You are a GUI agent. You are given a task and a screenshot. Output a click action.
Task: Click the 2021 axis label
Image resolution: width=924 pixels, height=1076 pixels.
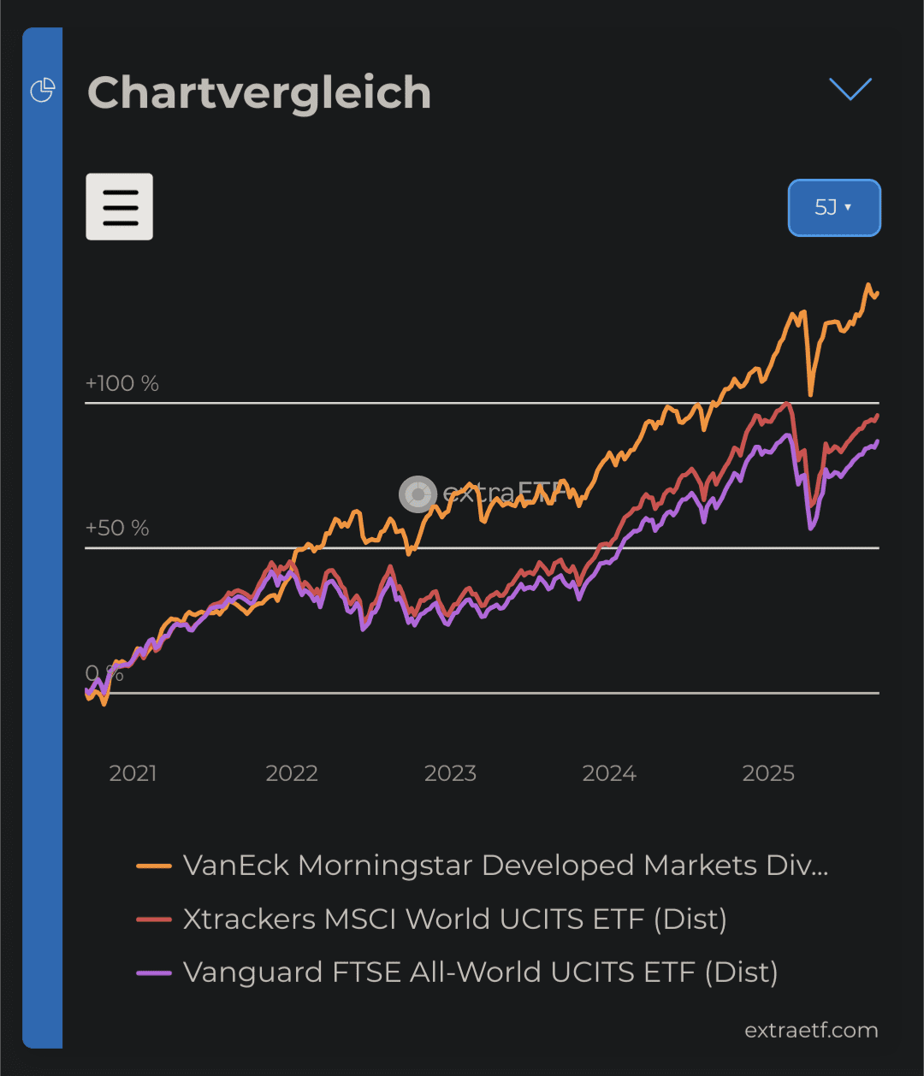point(133,773)
